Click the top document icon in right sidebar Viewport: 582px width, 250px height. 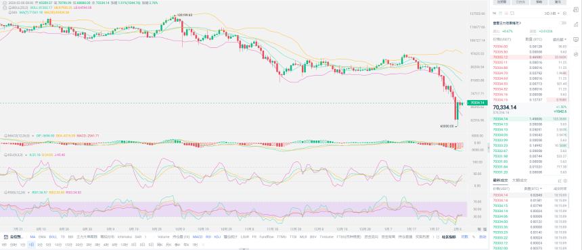pos(576,10)
